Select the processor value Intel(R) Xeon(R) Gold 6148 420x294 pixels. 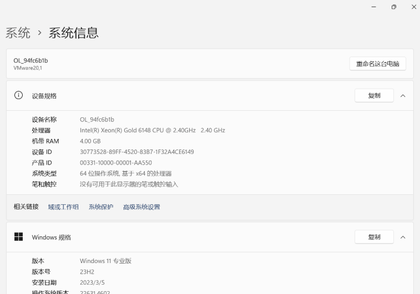point(153,130)
